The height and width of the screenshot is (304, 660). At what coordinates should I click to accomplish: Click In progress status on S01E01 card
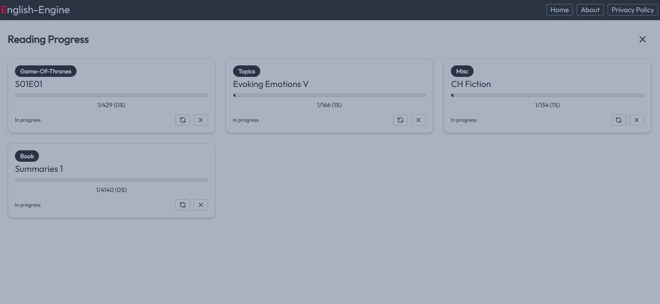[x=28, y=120]
